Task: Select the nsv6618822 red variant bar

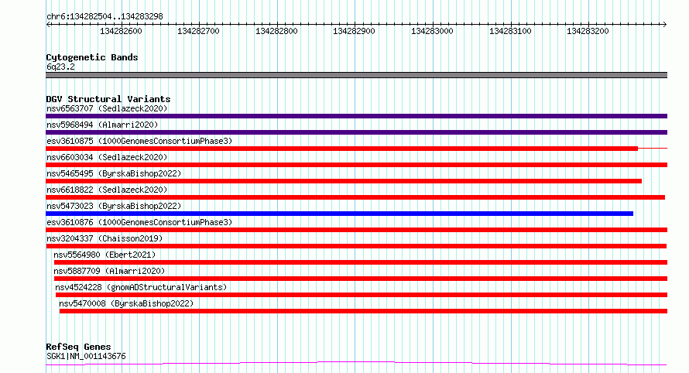Action: (x=355, y=197)
